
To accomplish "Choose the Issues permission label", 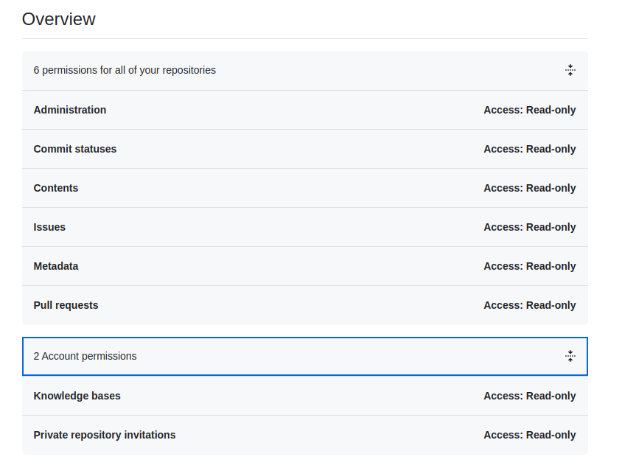I will (x=49, y=227).
